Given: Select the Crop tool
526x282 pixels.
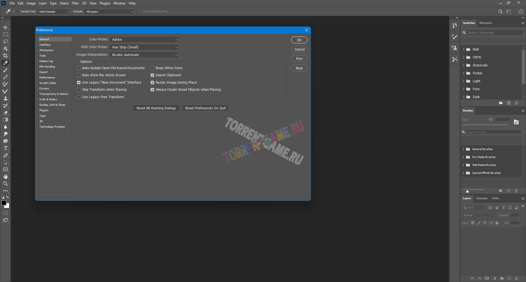Looking at the screenshot, I should click(5, 56).
